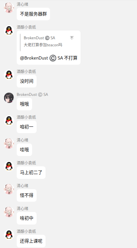Click penguin avatar next to '马上初二了'
Screen dimensions: 137x248
pos(9,166)
